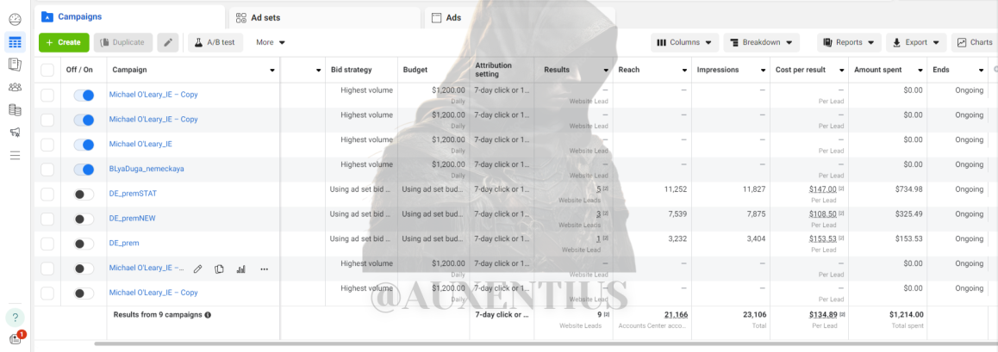Open the audiences people icon in the sidebar

[15, 88]
